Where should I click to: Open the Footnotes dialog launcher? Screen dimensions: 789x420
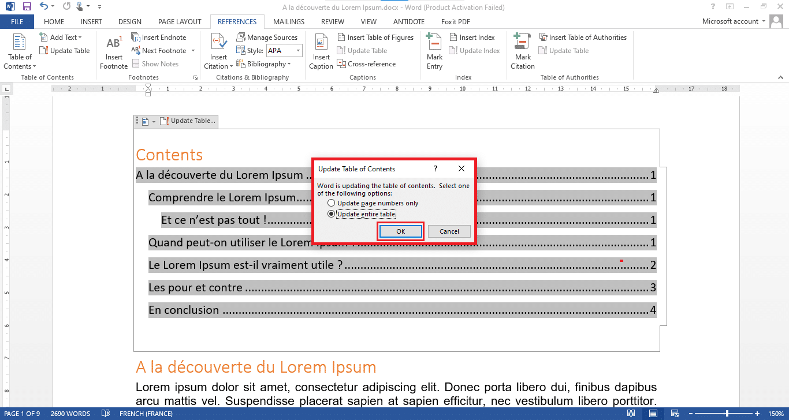click(195, 77)
